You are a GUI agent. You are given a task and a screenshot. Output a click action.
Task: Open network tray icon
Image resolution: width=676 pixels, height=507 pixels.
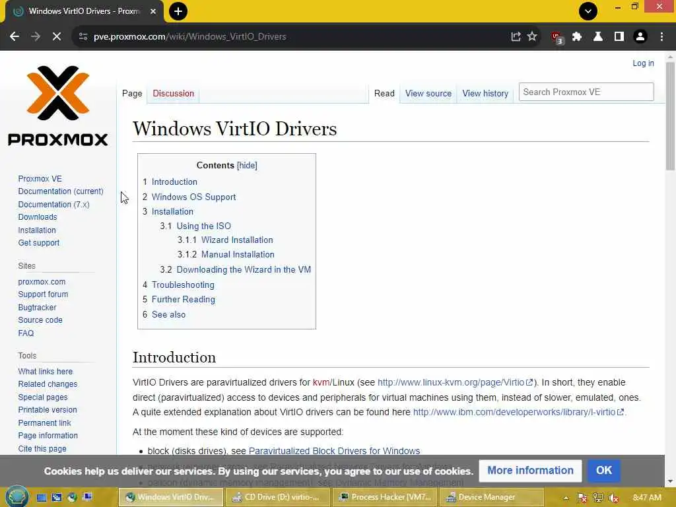click(598, 498)
